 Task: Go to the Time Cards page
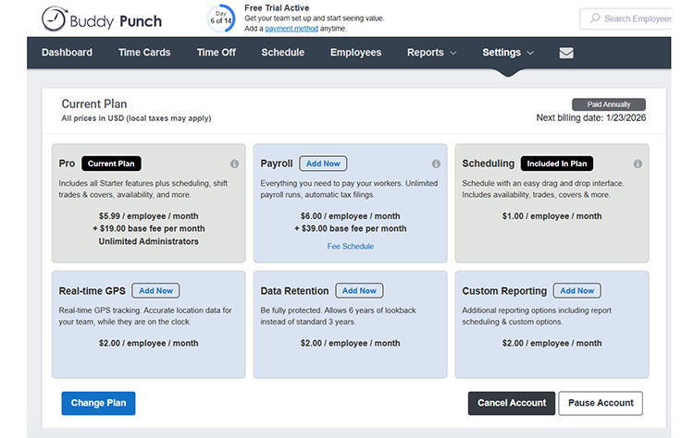tap(144, 53)
